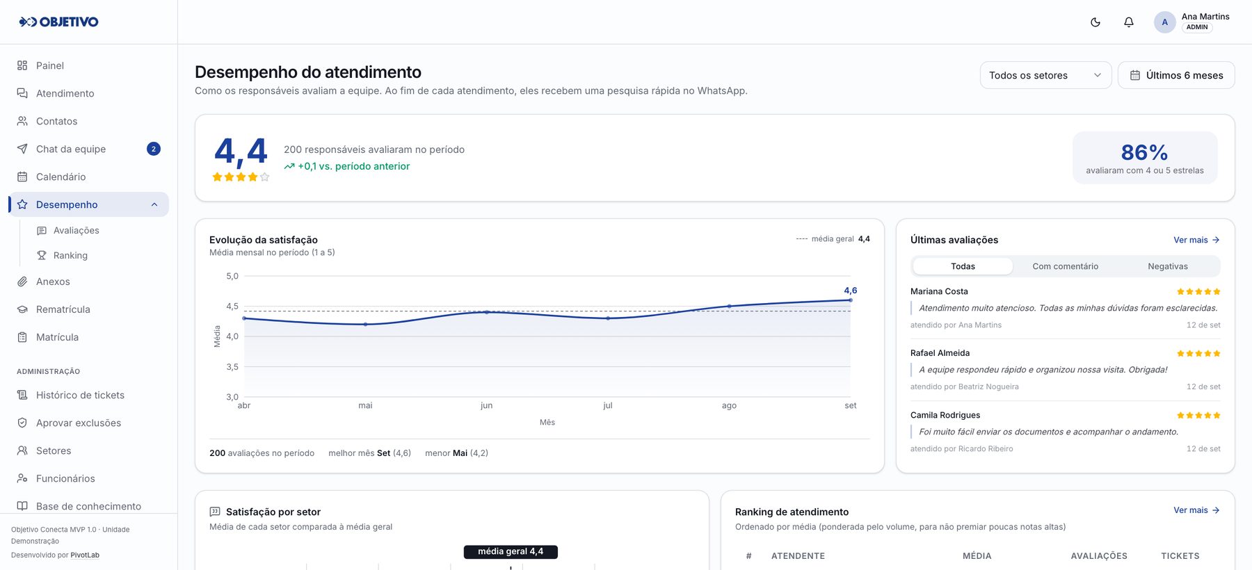The width and height of the screenshot is (1252, 570).
Task: Open Histórico de tickets
Action: point(88,395)
